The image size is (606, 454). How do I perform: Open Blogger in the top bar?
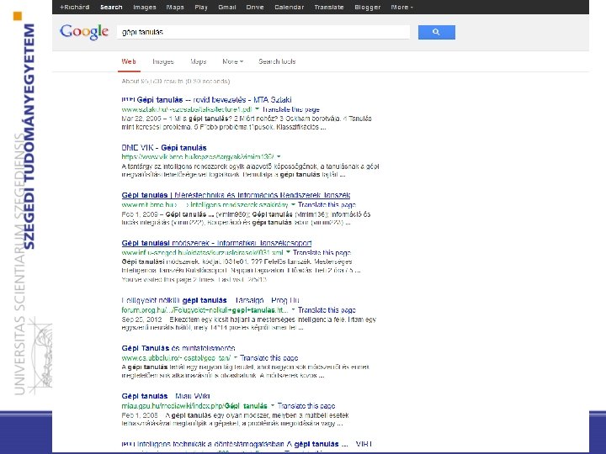368,7
